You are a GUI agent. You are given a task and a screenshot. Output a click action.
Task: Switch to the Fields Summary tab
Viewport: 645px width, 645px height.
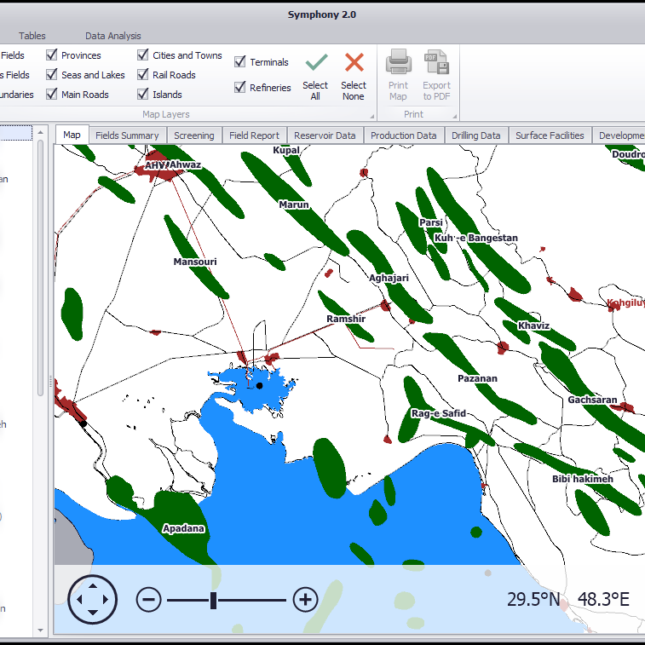pyautogui.click(x=127, y=135)
